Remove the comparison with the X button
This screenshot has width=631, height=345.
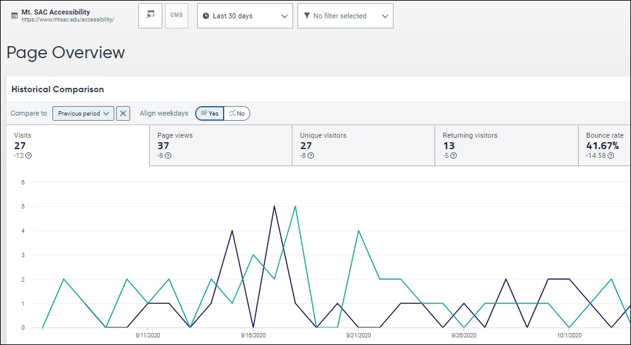point(123,114)
